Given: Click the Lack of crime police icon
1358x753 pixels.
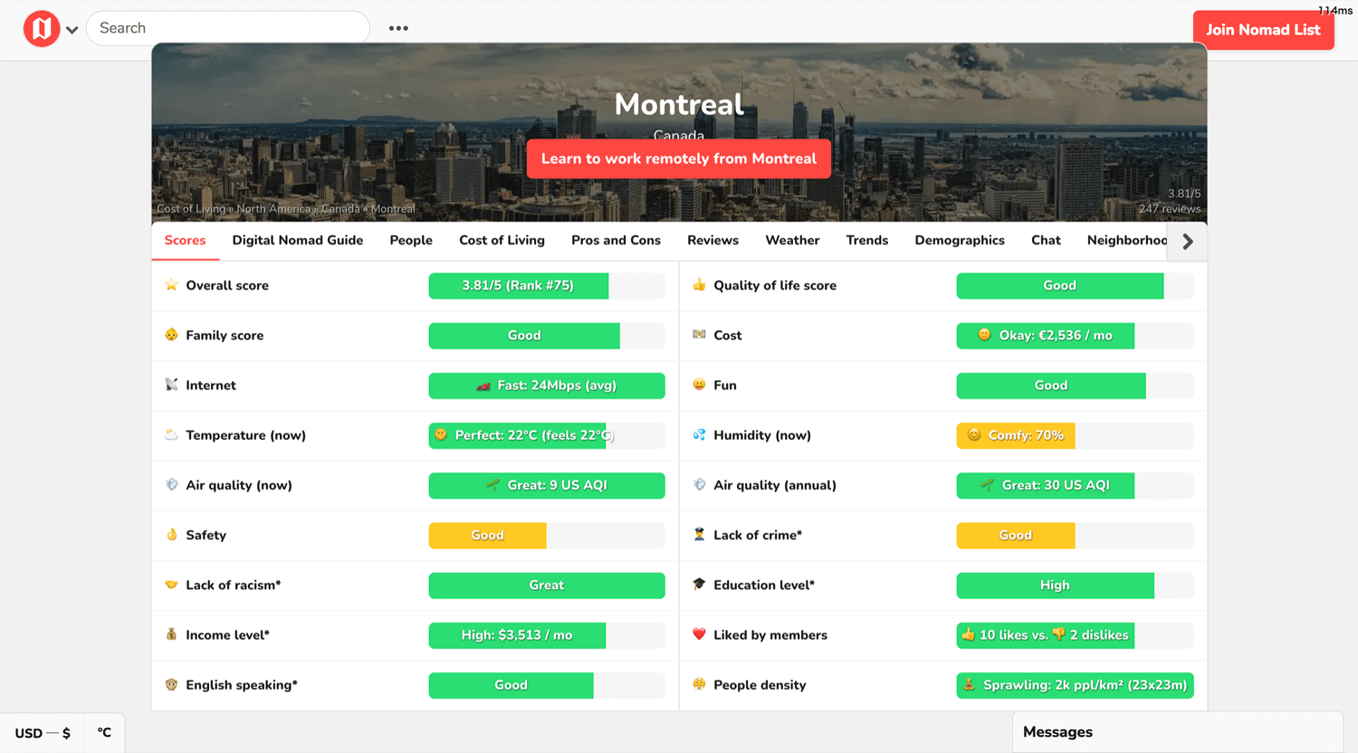Looking at the screenshot, I should point(699,535).
